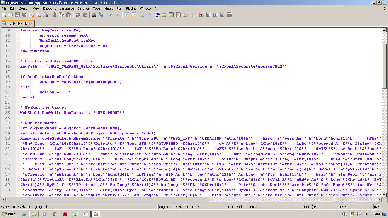Open the File menu
388x218 pixels.
(x=4, y=8)
